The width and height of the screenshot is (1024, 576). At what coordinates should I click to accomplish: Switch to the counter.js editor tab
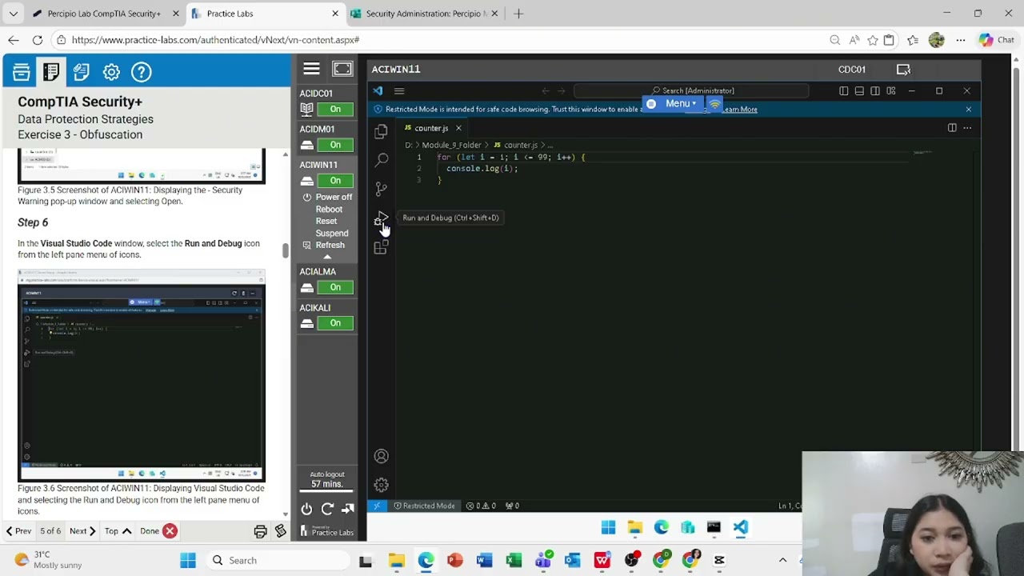click(x=430, y=128)
